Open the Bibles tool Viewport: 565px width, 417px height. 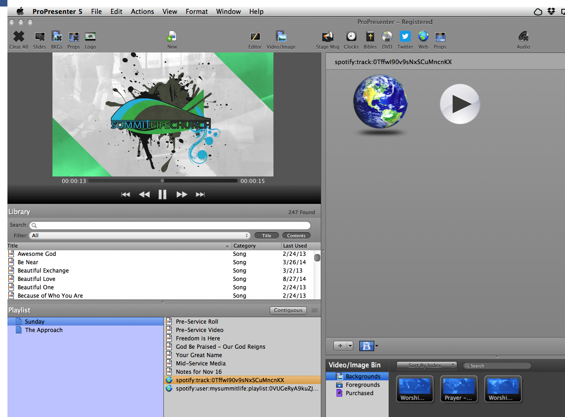click(370, 37)
